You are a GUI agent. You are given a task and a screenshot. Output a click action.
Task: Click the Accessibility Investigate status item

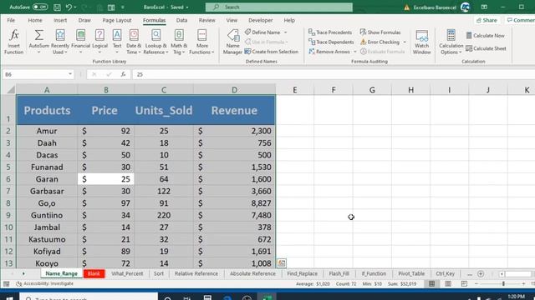pyautogui.click(x=44, y=283)
